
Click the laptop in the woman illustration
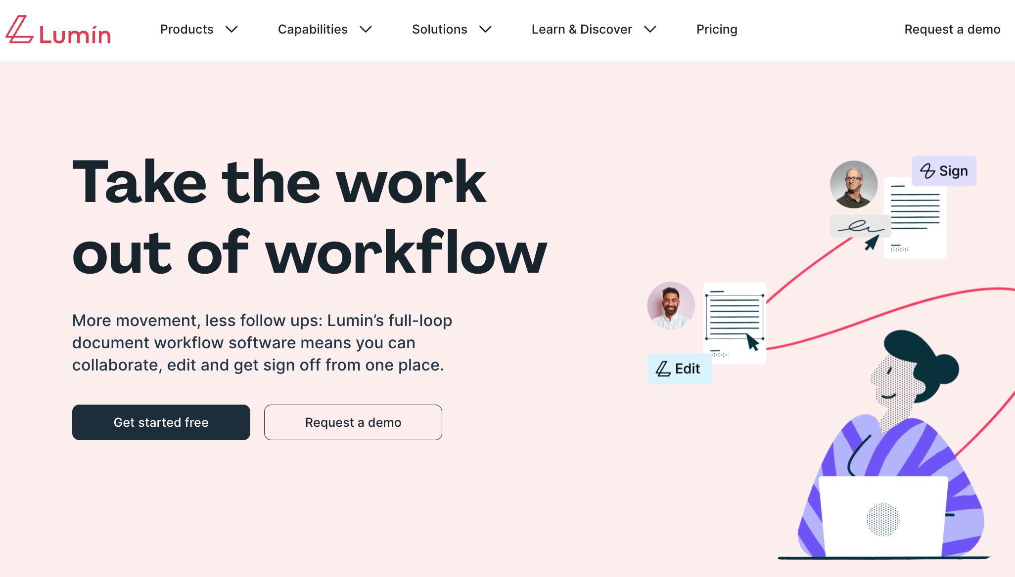[x=883, y=517]
